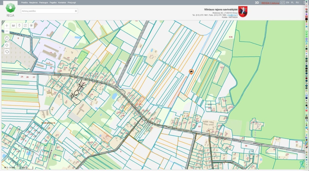Image resolution: width=309 pixels, height=171 pixels.
Task: Select the ruler measurement tool
Action: pos(14,25)
